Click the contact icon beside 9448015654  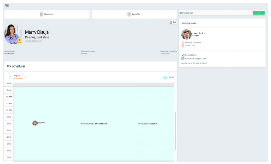coord(183,55)
